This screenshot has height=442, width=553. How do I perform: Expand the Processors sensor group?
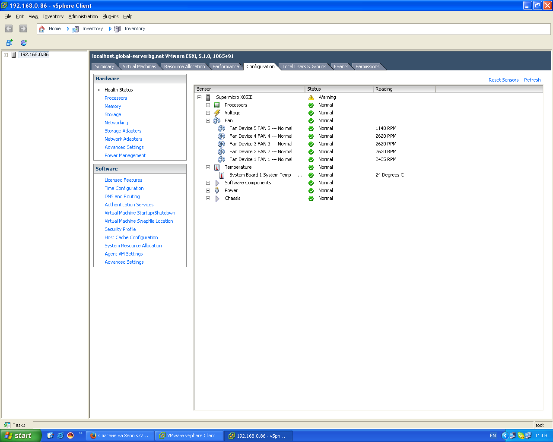(208, 105)
